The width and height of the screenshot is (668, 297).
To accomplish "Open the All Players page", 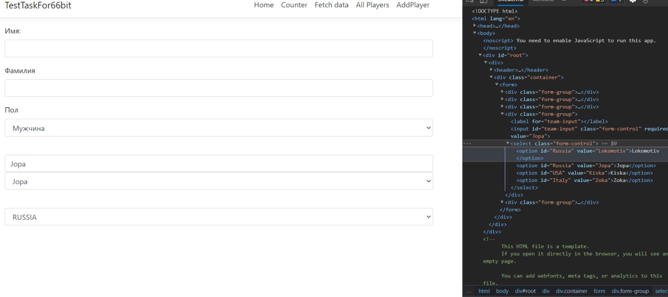I will [373, 5].
